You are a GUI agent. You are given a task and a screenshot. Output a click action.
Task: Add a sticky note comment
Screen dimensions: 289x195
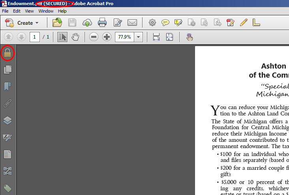(x=165, y=22)
